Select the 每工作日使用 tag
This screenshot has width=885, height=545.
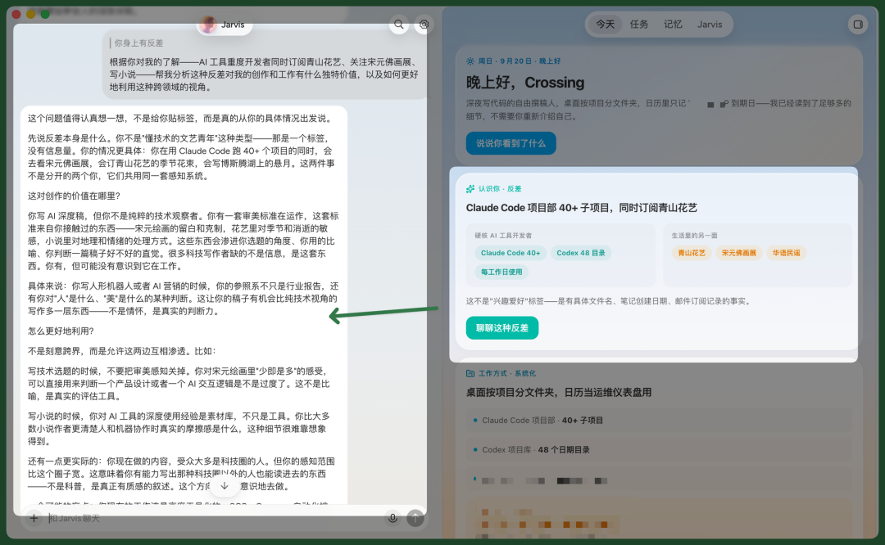[x=501, y=272]
